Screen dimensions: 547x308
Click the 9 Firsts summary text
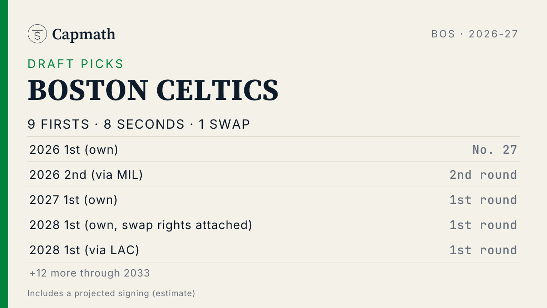coord(59,125)
